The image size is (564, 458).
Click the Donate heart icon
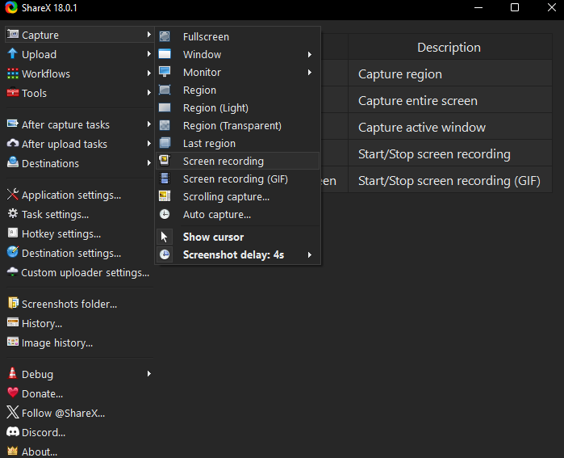point(13,393)
